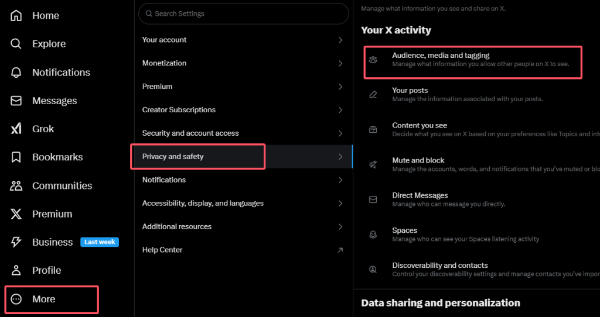Open Messages in sidebar
Viewport: 600px width, 317px height.
[x=54, y=101]
